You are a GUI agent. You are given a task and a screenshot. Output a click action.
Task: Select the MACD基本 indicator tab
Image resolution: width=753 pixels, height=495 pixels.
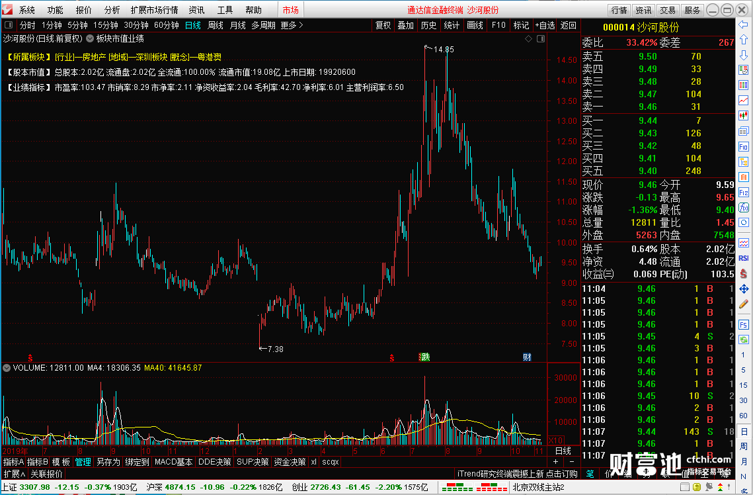coord(173,462)
